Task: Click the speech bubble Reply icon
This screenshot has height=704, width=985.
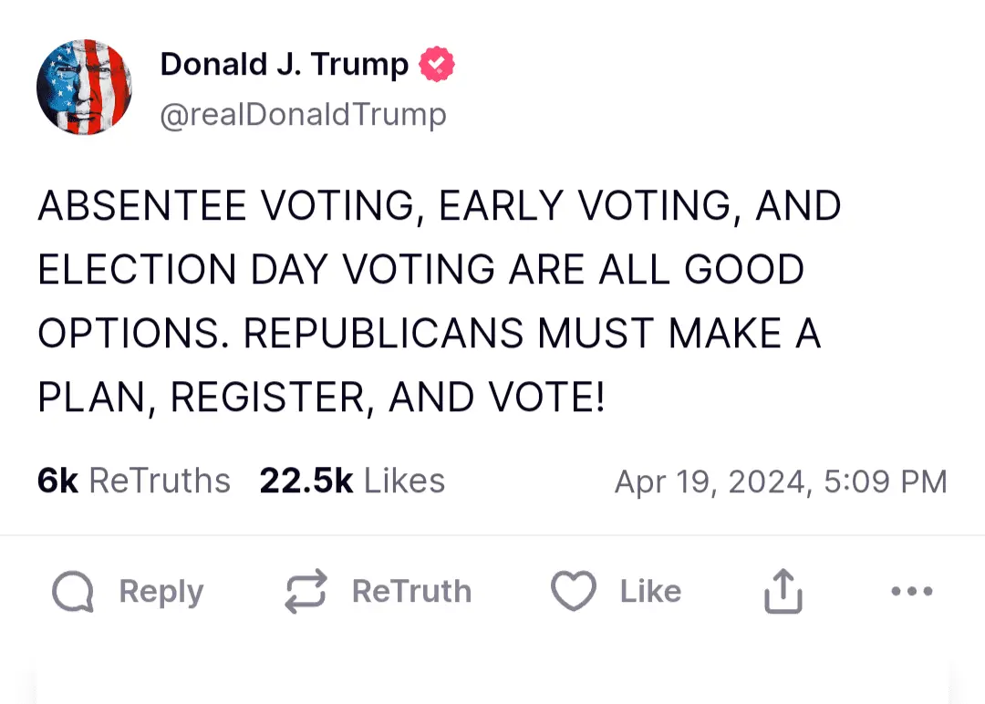Action: 73,592
